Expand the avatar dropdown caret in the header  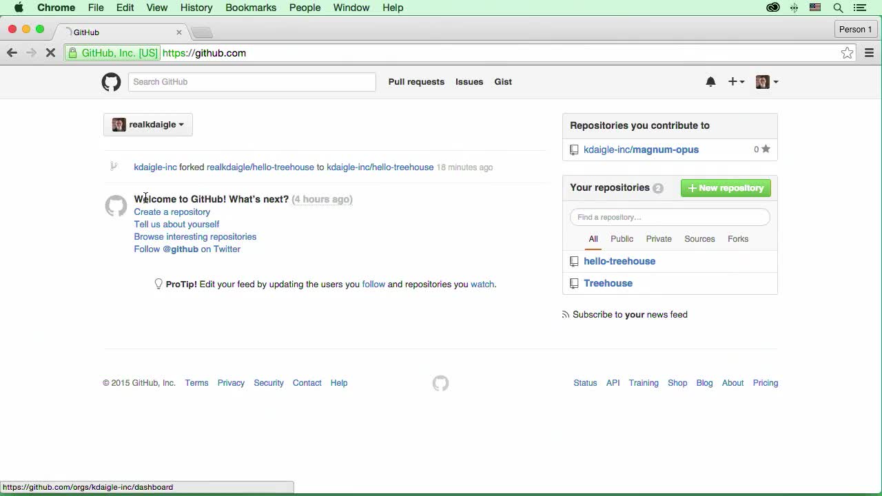tap(776, 82)
